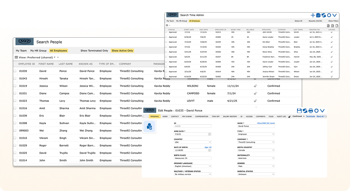Open settings gear in Edit People window
Screen dimensions: 350x191
coord(316,110)
